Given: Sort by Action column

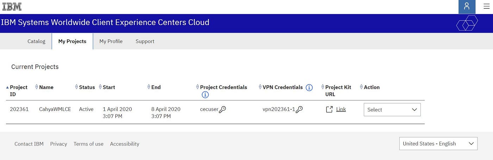Looking at the screenshot, I should [361, 87].
